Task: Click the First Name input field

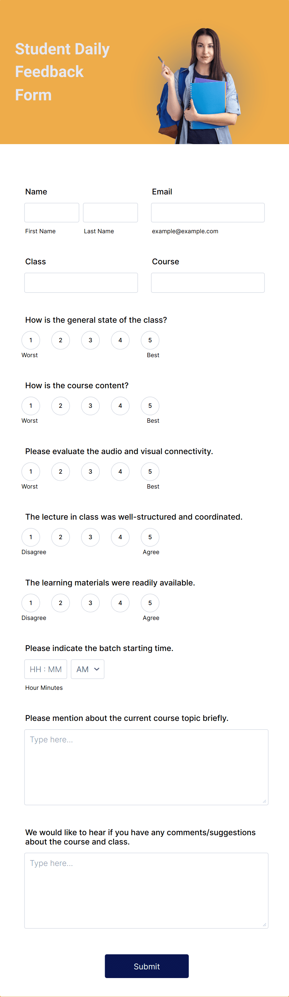Action: [x=52, y=212]
